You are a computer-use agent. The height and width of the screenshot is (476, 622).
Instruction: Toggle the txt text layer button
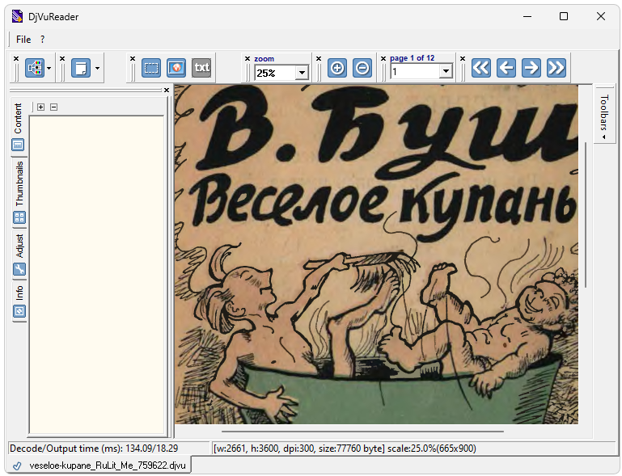(x=201, y=68)
